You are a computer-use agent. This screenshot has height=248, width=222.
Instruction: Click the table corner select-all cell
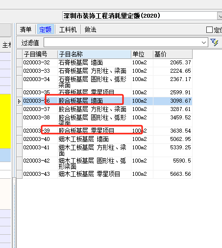click(19, 54)
